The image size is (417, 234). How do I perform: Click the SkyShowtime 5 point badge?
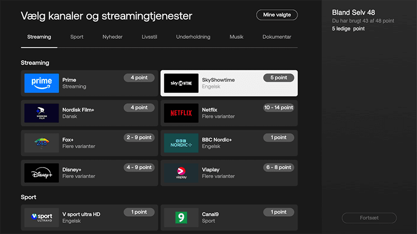pos(278,78)
